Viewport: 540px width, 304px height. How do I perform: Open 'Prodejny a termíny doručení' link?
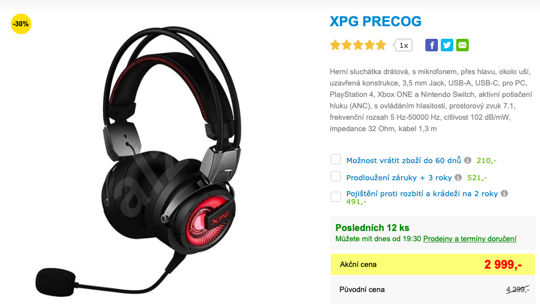click(x=469, y=238)
